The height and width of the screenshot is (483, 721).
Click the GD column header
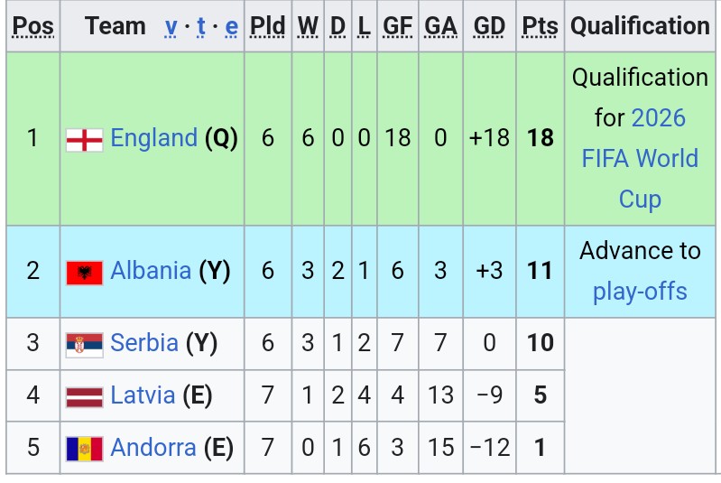[x=489, y=26]
